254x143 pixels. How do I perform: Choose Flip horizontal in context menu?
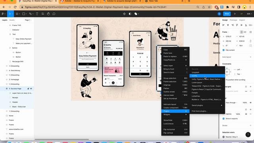click(175, 129)
